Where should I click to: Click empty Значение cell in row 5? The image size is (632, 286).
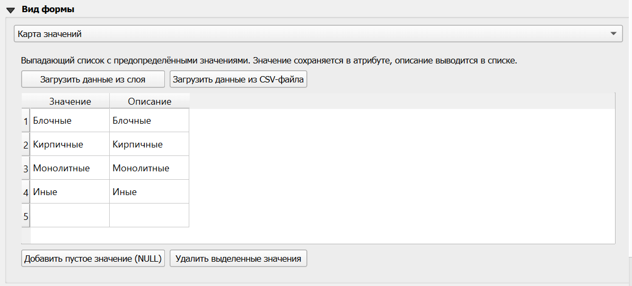(x=70, y=216)
